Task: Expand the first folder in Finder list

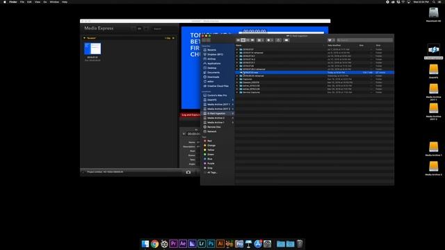Action: (x=237, y=49)
